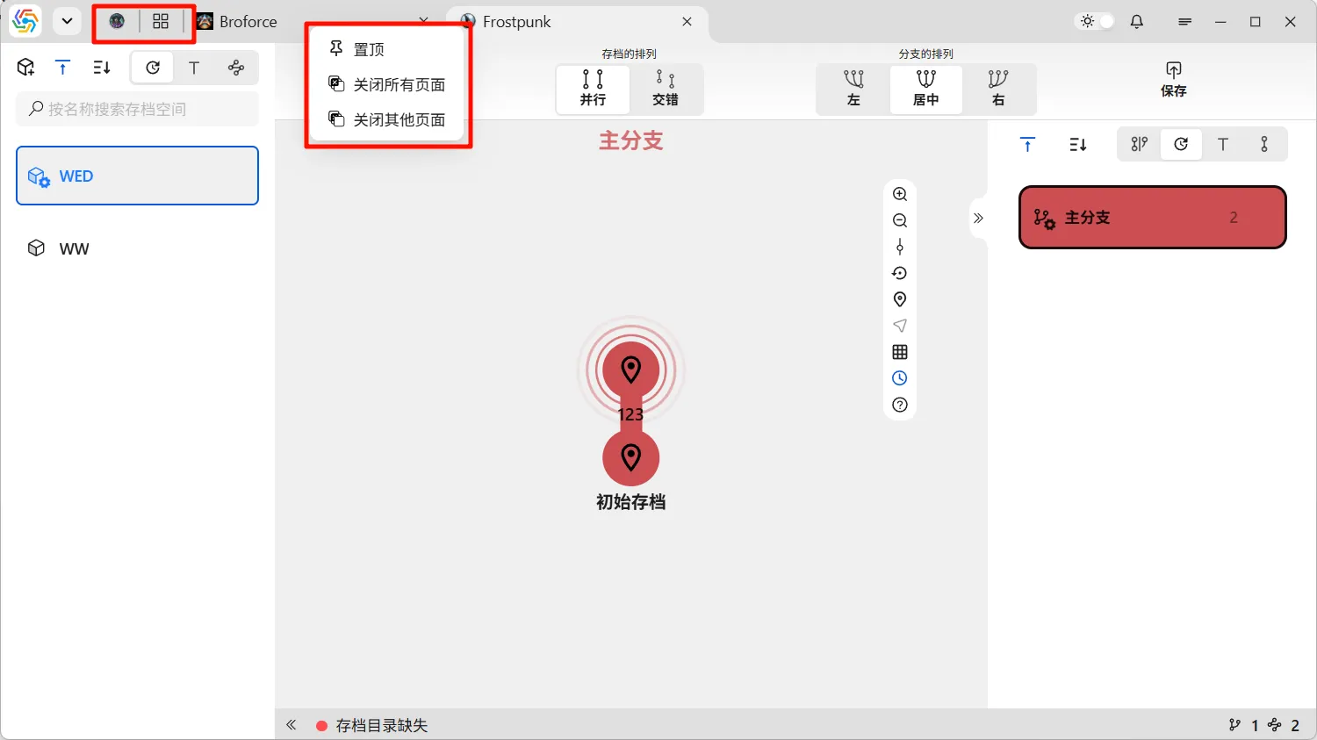Select the 主分支 branch card
This screenshot has height=740, width=1317.
[x=1152, y=218]
